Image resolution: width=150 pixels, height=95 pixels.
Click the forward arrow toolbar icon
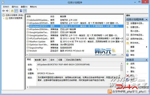click(7, 11)
